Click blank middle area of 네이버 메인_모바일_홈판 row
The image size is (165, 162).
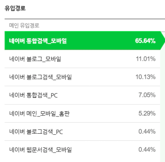[x=104, y=113]
